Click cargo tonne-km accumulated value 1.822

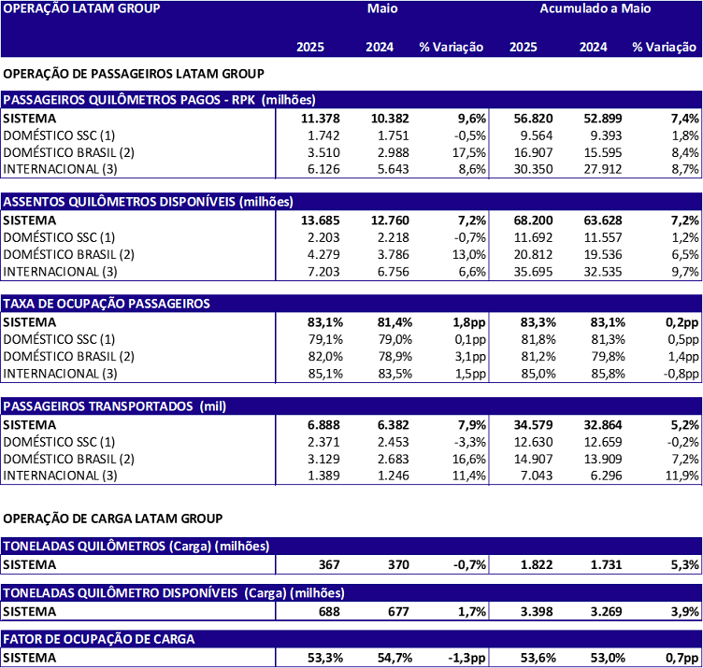click(x=537, y=565)
